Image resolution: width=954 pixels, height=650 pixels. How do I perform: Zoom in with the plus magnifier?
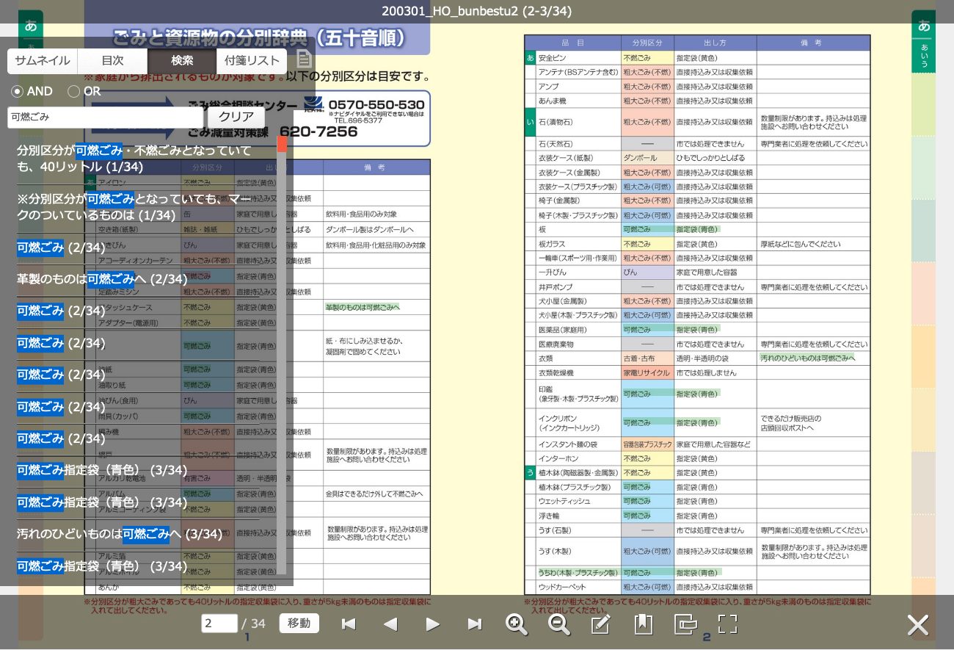(x=517, y=624)
